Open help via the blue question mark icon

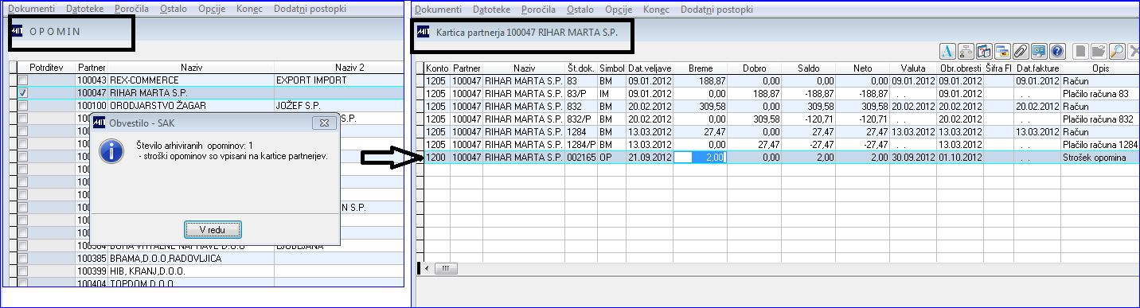[1057, 51]
